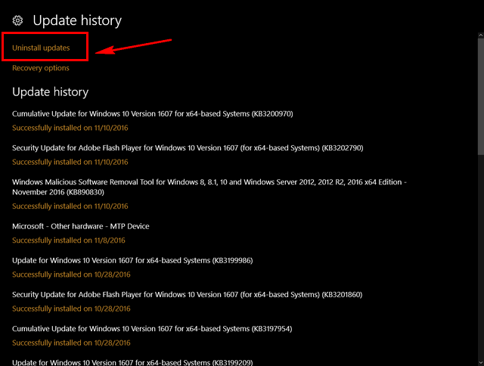Select the Malicious Software Removal Tool KB890830 entry
This screenshot has width=484, height=366.
[209, 187]
